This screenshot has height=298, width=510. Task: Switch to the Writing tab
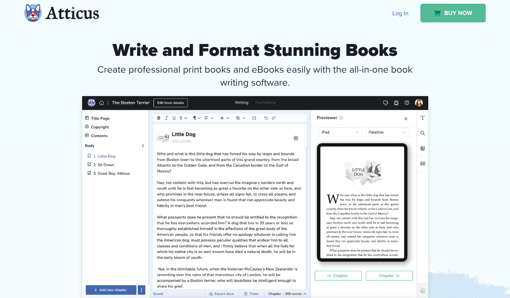point(242,103)
